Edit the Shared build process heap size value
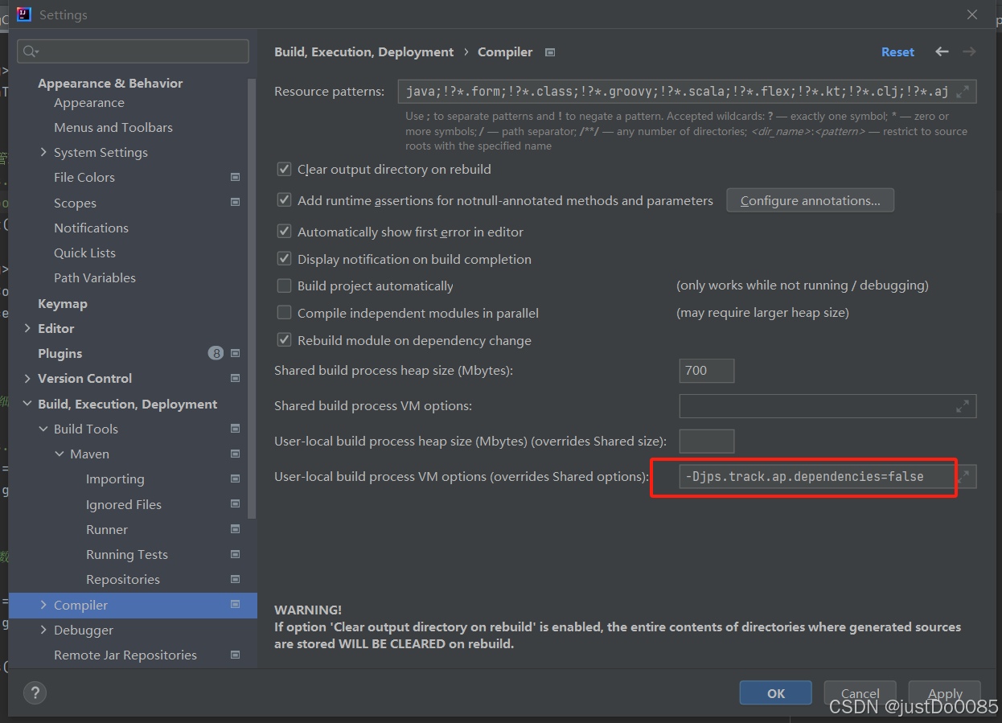 pos(706,371)
